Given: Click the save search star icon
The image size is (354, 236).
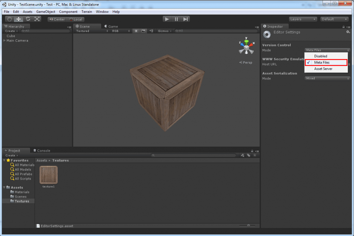Looking at the screenshot, I should [255, 155].
